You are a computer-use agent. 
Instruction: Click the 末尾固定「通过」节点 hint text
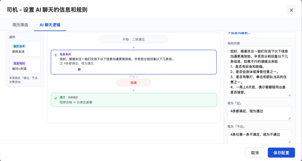tap(24, 80)
